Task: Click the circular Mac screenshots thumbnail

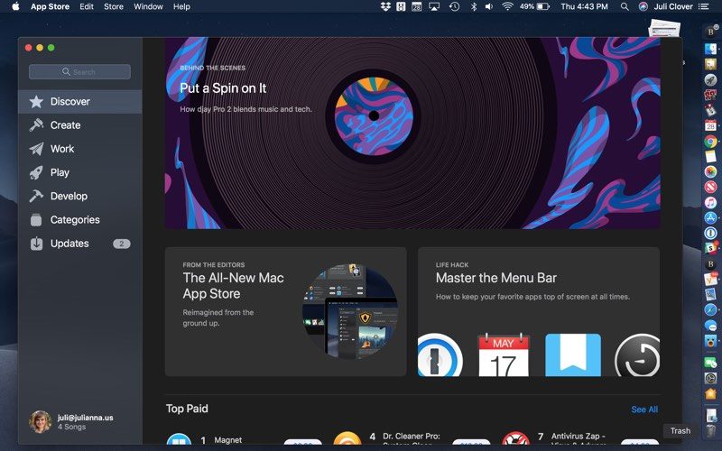Action: [x=350, y=311]
